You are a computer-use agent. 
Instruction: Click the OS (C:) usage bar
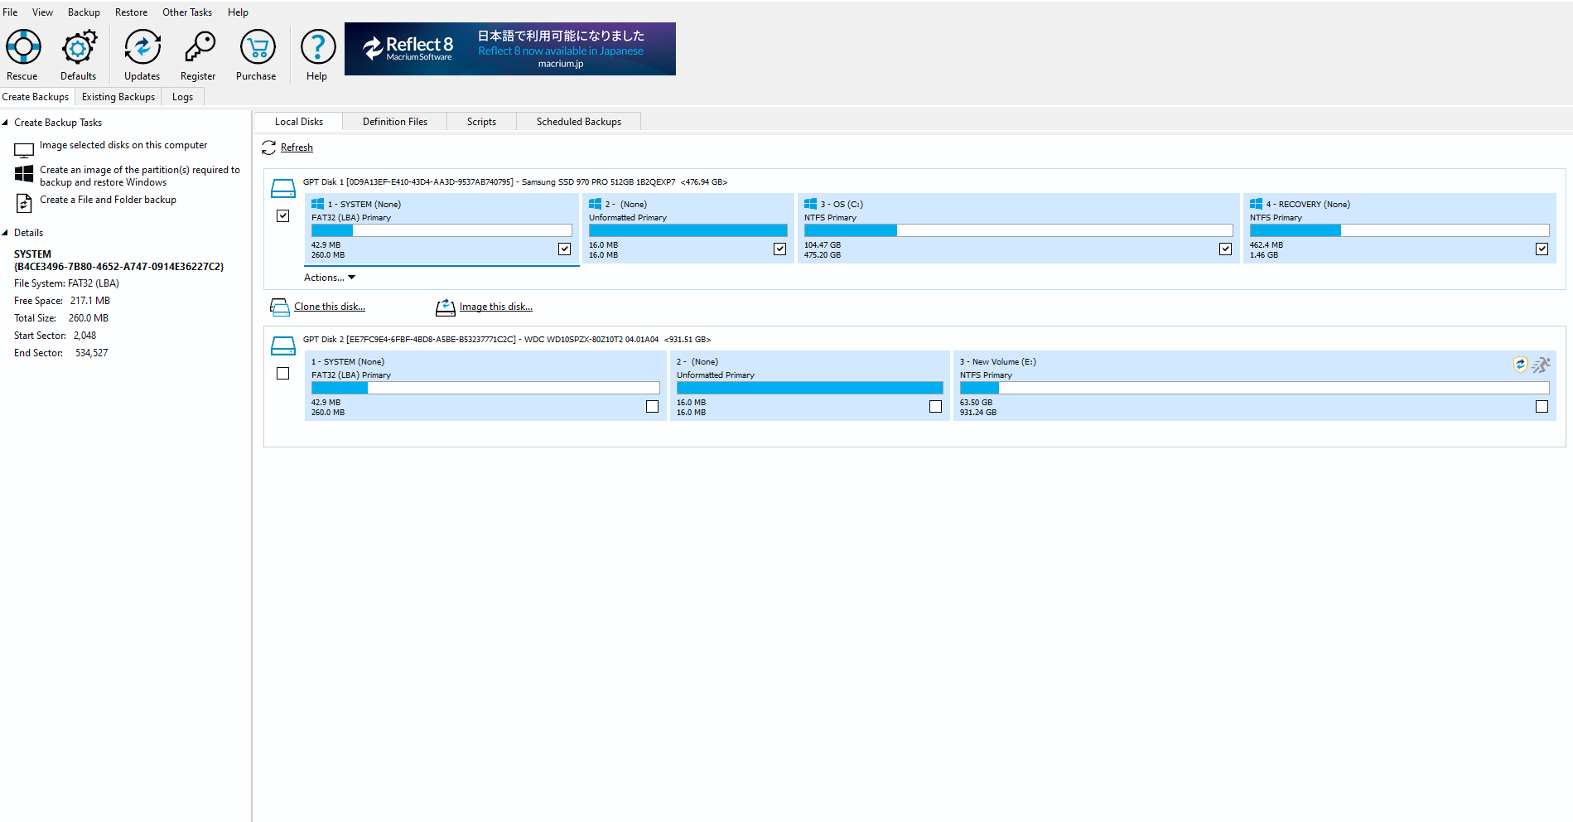click(1018, 230)
